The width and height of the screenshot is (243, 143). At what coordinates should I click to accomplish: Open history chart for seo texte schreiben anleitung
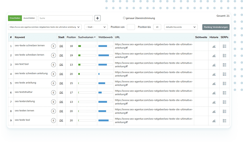click(214, 74)
